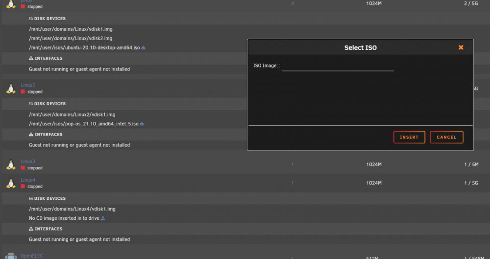Click the topmost stopped Linux penguin icon

11,4
